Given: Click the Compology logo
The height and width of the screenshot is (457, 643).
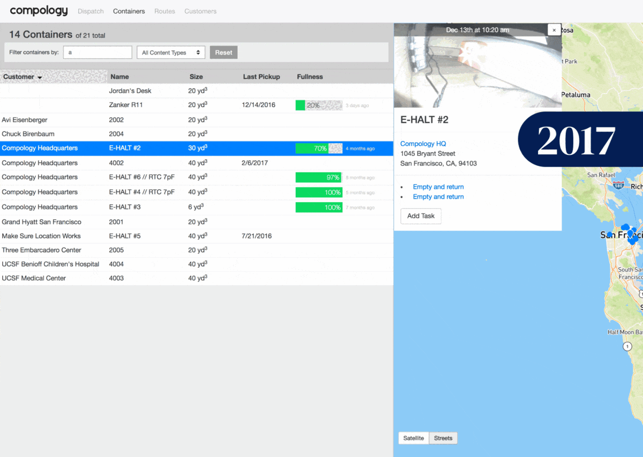Looking at the screenshot, I should pos(39,11).
